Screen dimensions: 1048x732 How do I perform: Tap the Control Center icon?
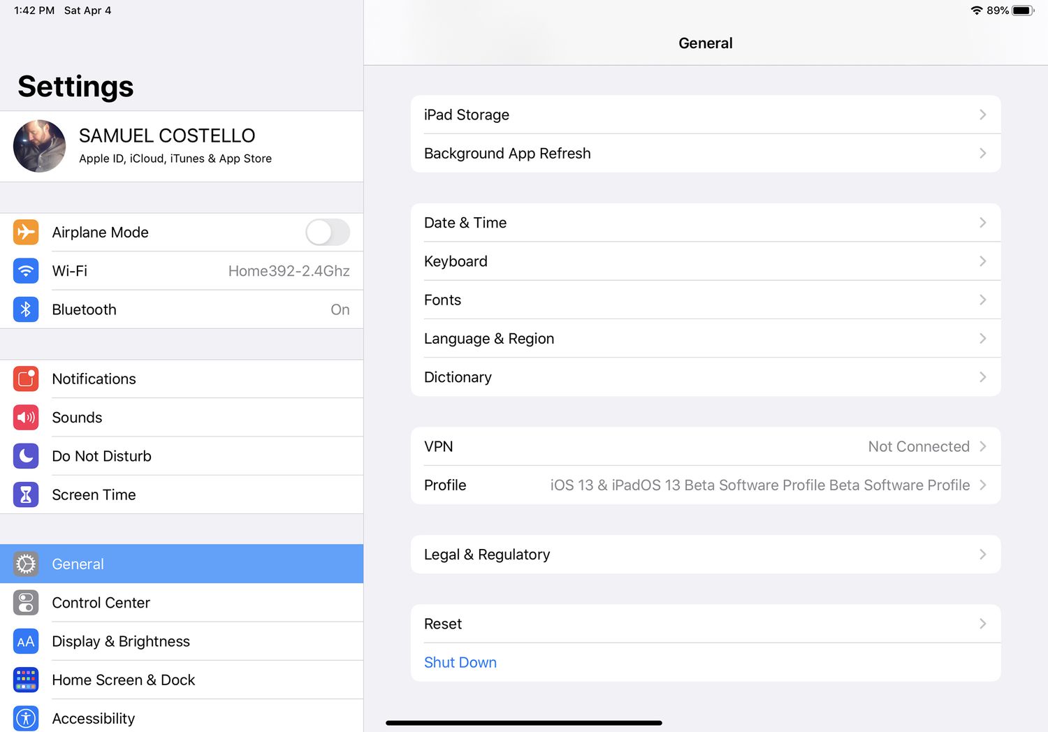[x=26, y=603]
